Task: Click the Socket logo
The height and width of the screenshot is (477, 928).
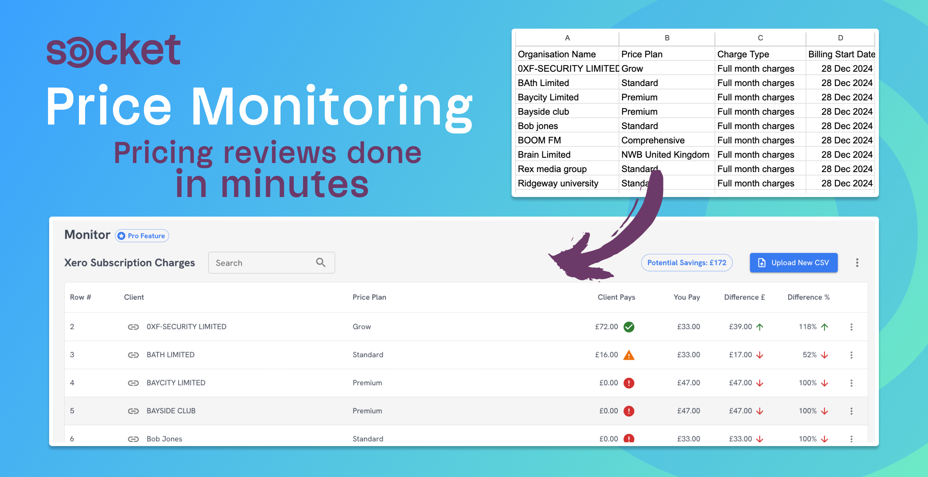Action: click(113, 51)
